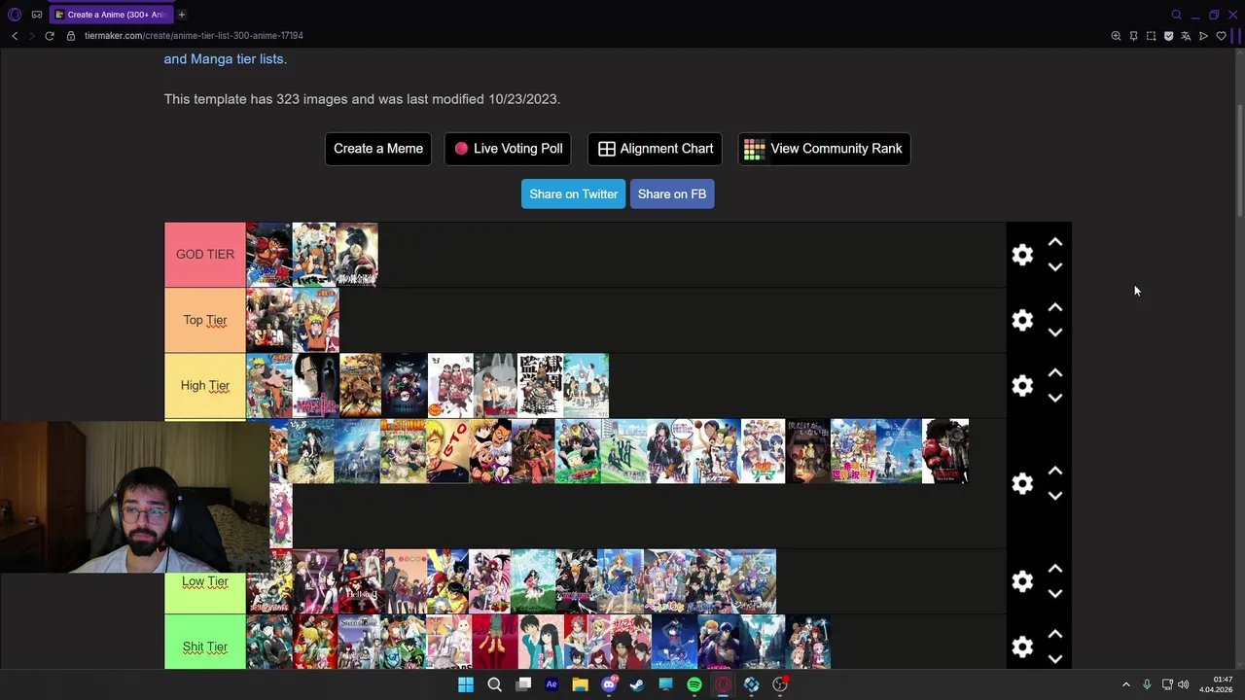1245x700 pixels.
Task: Click the Haikyuu thumbnail in GOD TIER
Action: 314,255
